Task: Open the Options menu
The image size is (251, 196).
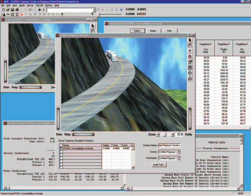Action: click(49, 5)
